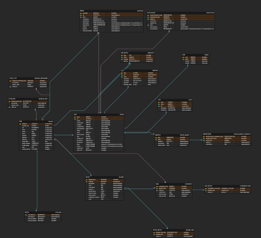Image resolution: width=261 pixels, height=238 pixels.
Task: Select the SEARCH_KEYWORD table header
Action: click(x=28, y=79)
